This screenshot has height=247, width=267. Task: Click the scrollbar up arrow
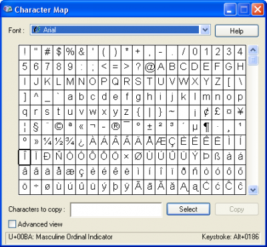pos(253,50)
